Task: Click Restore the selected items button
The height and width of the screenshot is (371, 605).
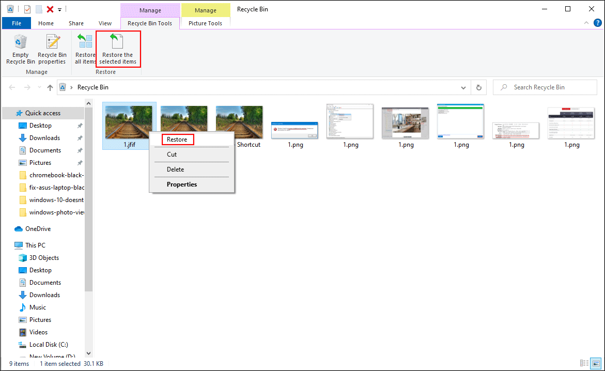Action: pyautogui.click(x=118, y=50)
